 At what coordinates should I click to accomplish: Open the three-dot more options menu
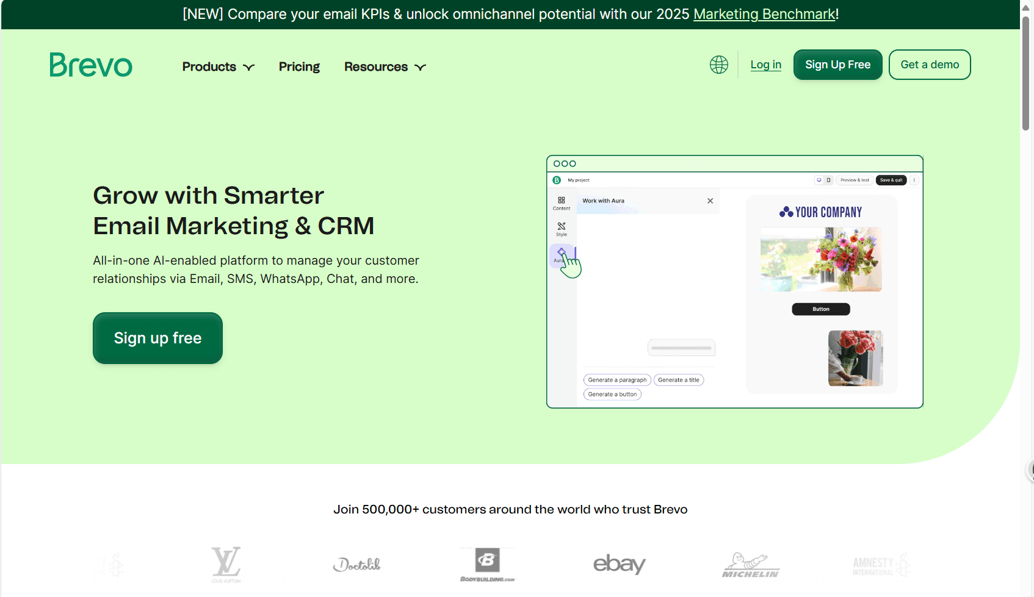(x=914, y=180)
